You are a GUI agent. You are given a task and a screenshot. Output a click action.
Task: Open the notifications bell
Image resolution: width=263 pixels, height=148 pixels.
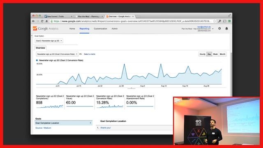tap(226, 28)
